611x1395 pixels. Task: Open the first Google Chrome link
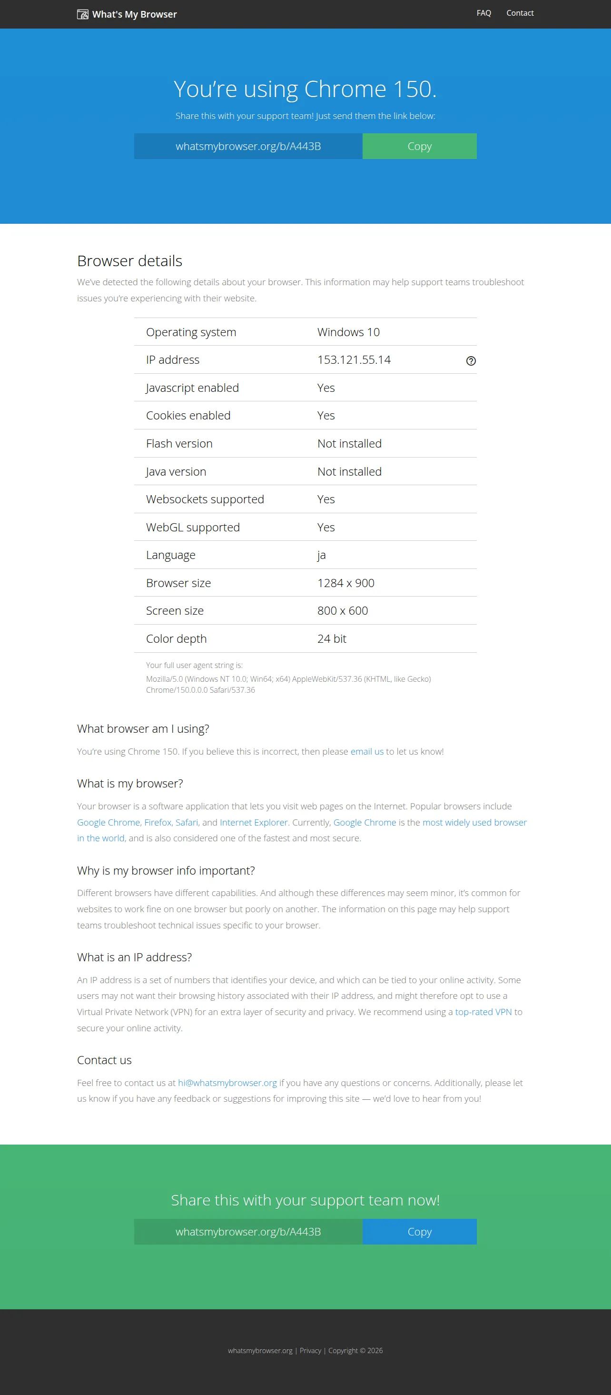(x=108, y=822)
